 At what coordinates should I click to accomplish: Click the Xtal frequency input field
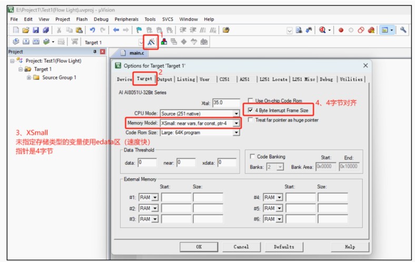(x=225, y=103)
